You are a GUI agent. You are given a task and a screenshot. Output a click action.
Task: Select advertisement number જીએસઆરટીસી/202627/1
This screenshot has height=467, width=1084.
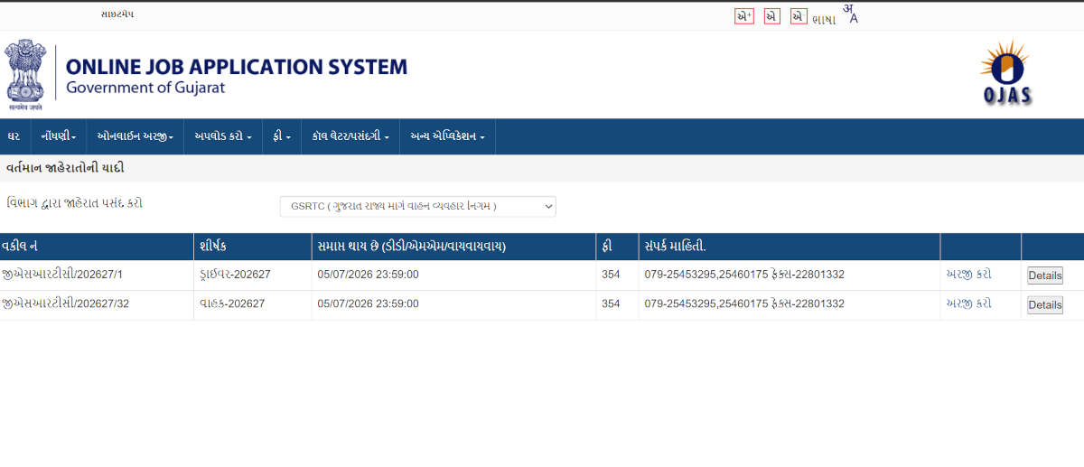(x=62, y=275)
